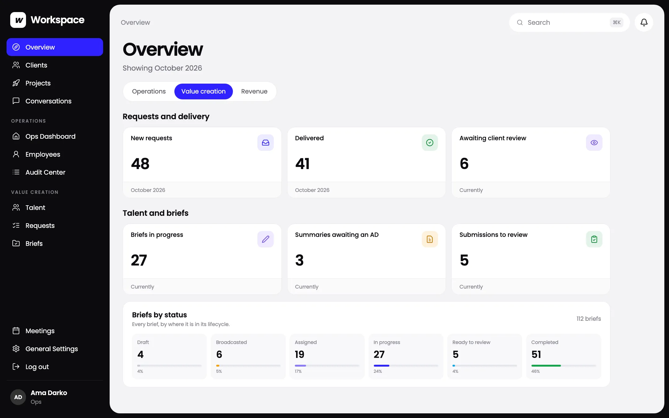Click the Employees person icon
This screenshot has height=418, width=669.
click(x=16, y=154)
